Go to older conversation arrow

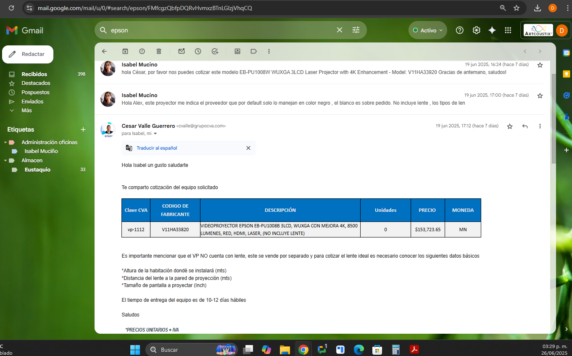click(540, 51)
